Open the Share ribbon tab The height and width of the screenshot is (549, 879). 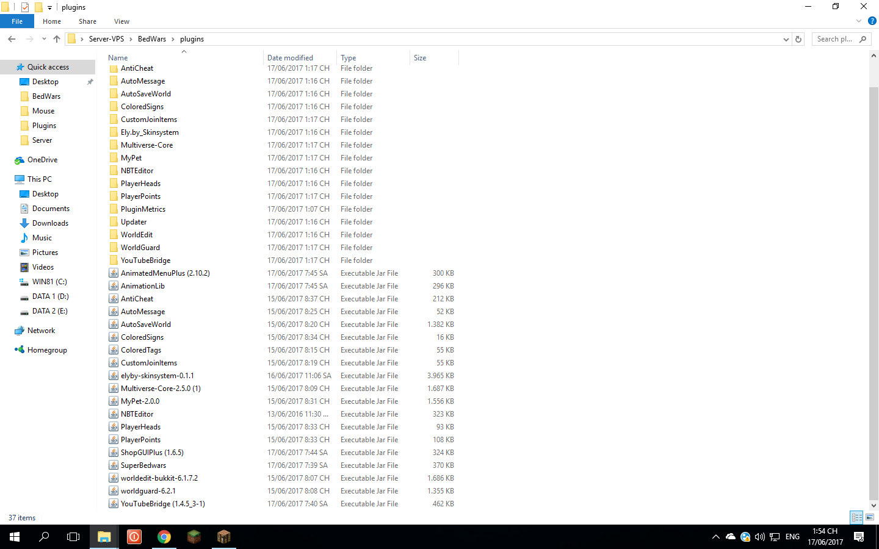pos(87,21)
